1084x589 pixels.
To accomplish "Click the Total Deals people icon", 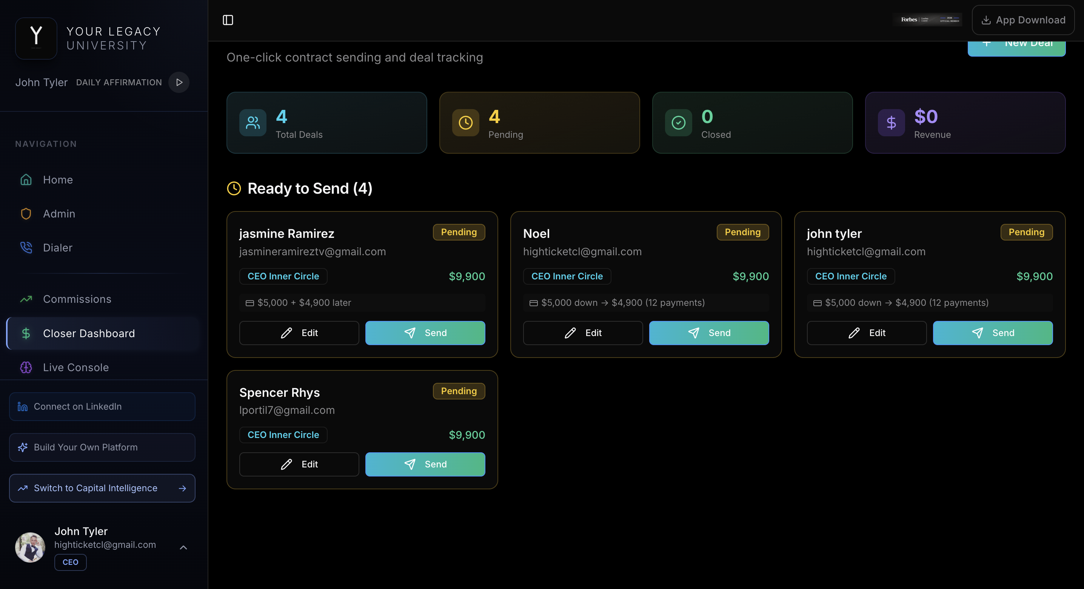I will pyautogui.click(x=253, y=123).
